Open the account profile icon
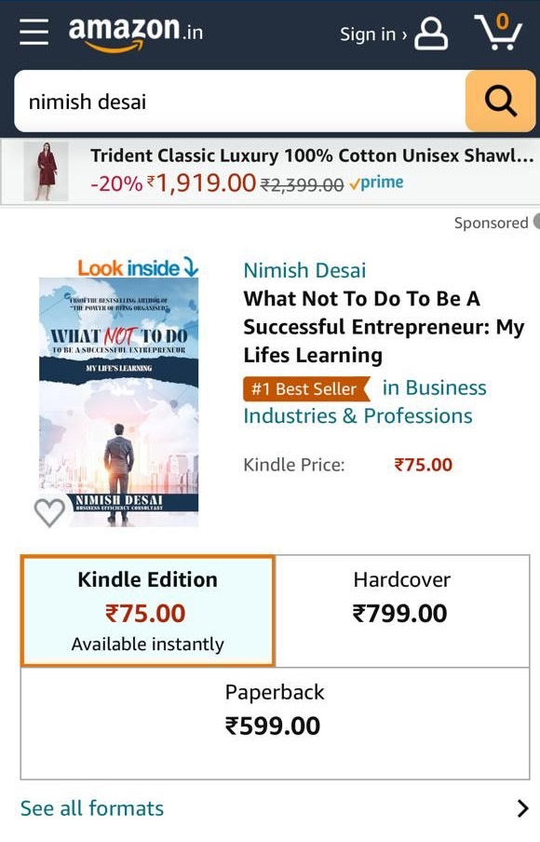 (431, 34)
